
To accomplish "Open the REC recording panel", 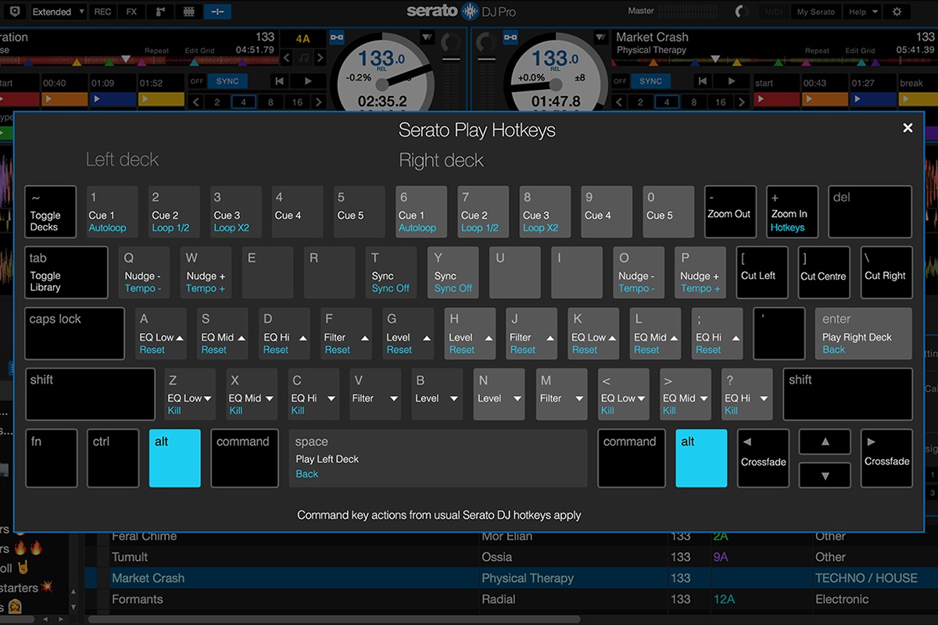I will pos(102,11).
